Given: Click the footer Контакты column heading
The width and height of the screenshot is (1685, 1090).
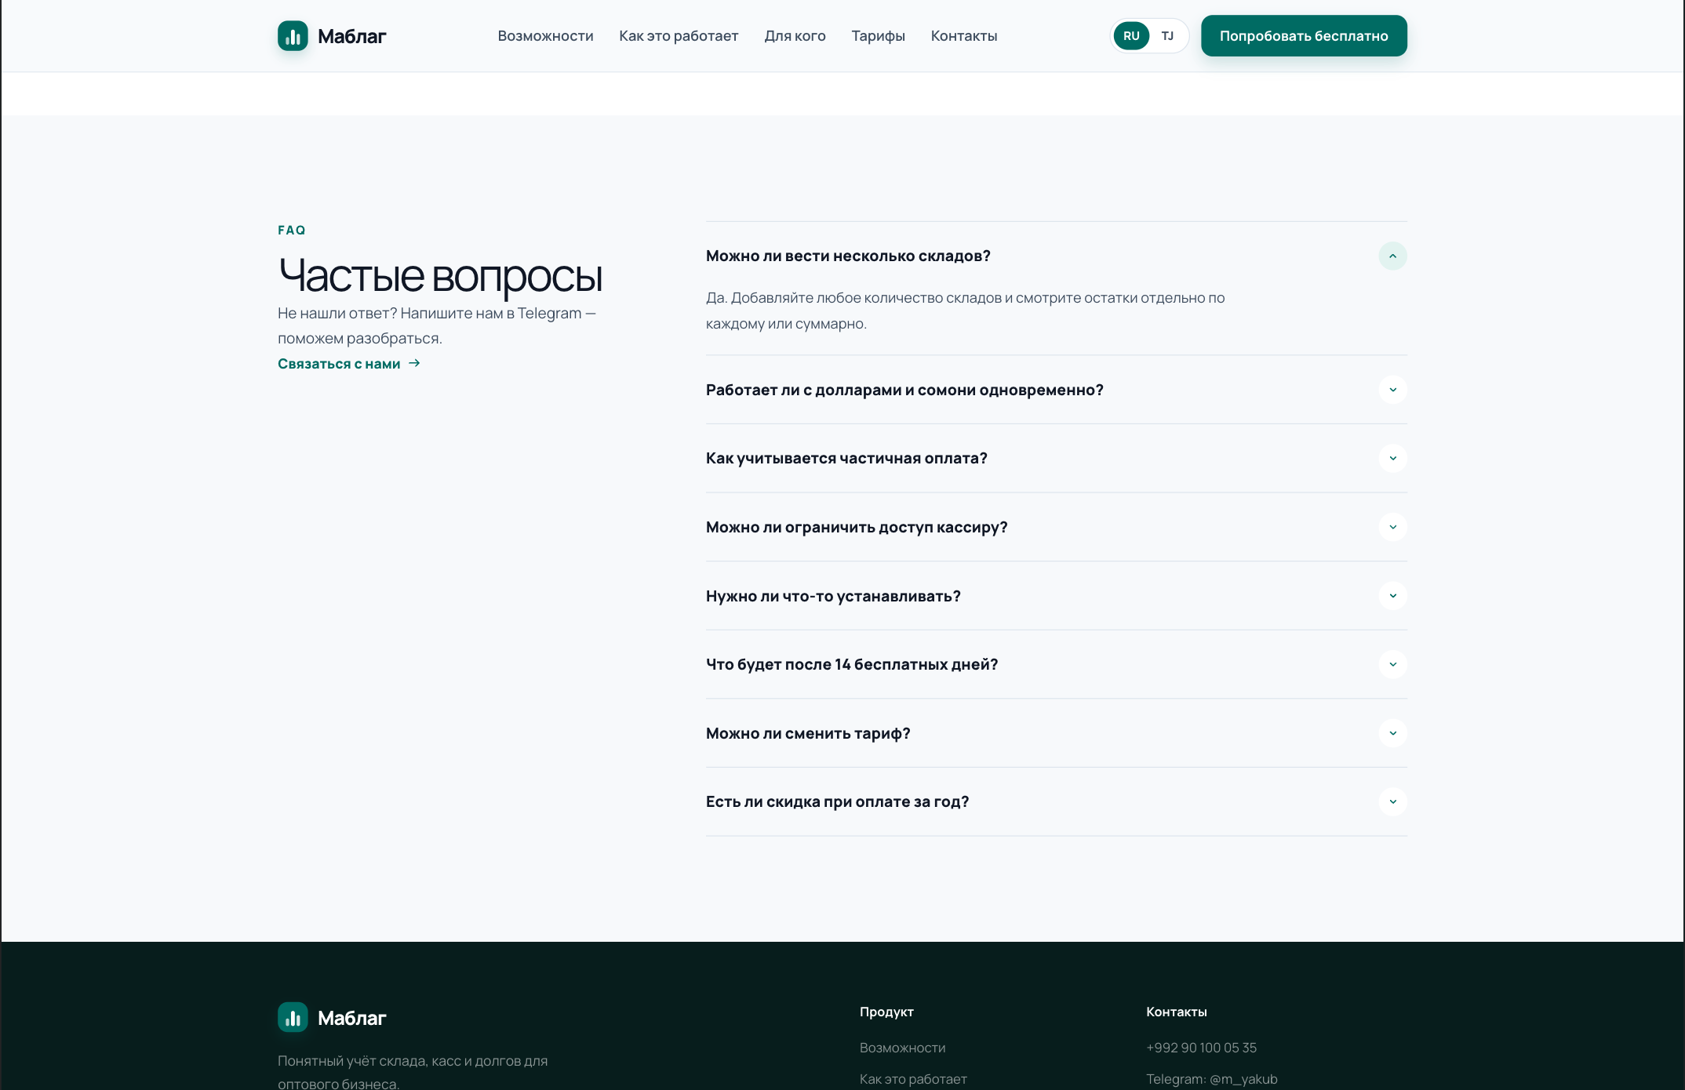Looking at the screenshot, I should [x=1176, y=1012].
